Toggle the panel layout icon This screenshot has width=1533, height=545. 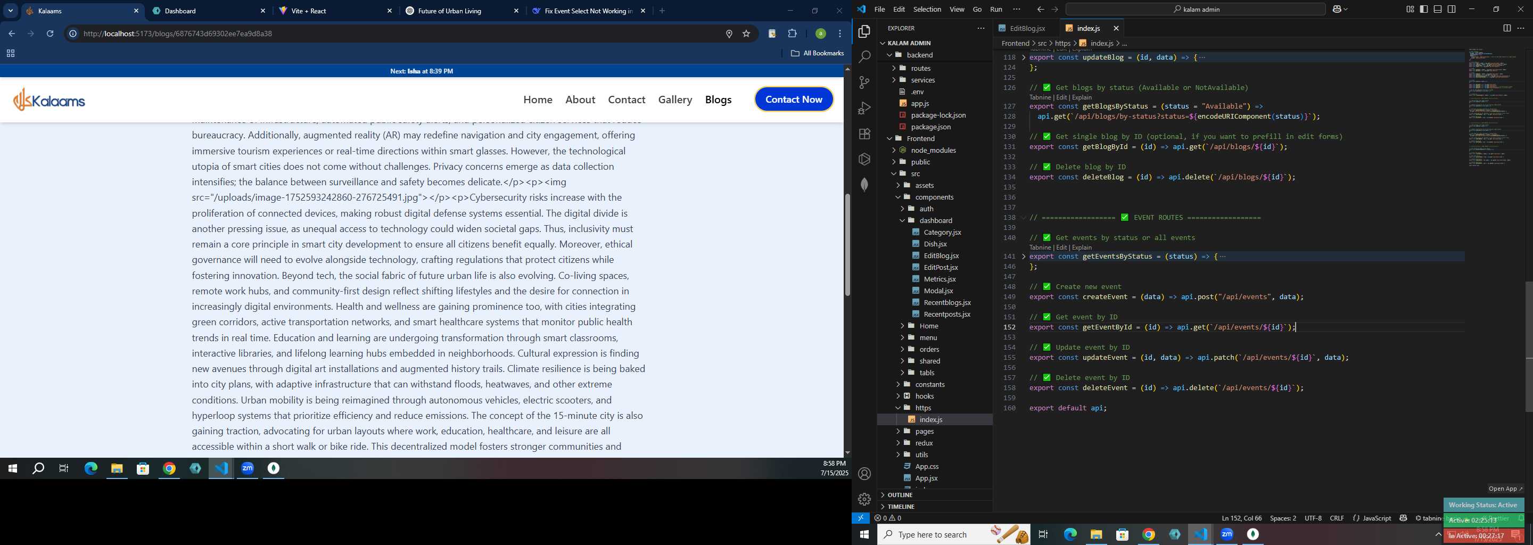[1437, 10]
